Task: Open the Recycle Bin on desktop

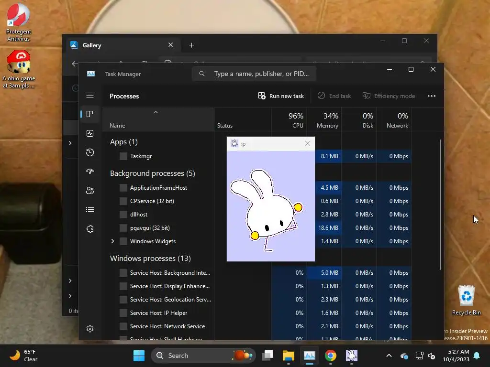Action: [x=466, y=300]
